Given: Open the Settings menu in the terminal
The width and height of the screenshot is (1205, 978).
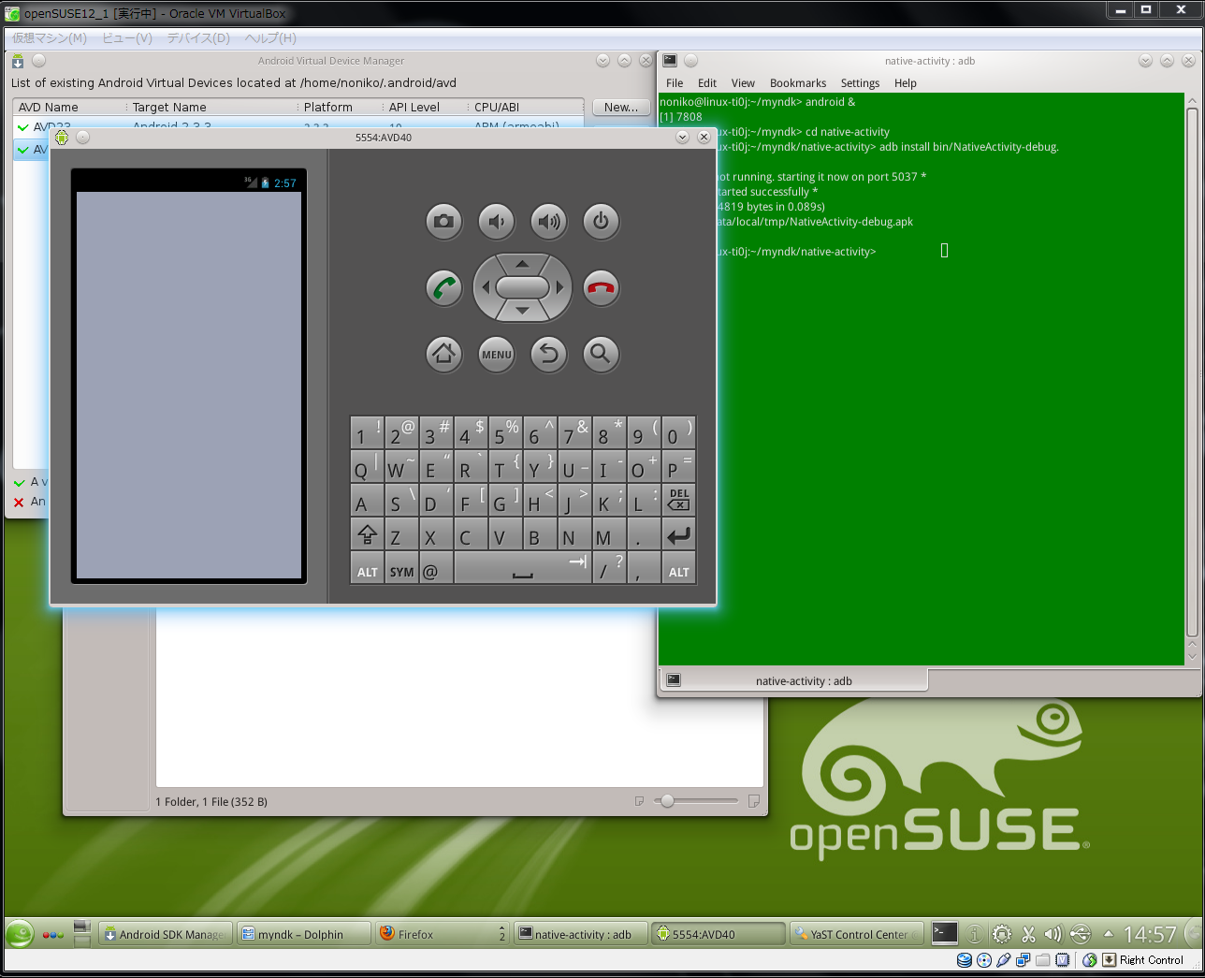Looking at the screenshot, I should (860, 83).
